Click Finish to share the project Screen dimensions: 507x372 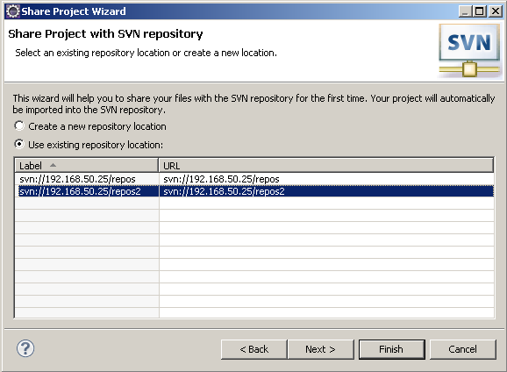coord(391,349)
